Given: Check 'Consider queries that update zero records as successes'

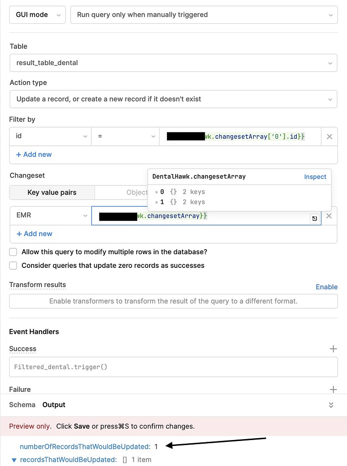Looking at the screenshot, I should (13, 265).
